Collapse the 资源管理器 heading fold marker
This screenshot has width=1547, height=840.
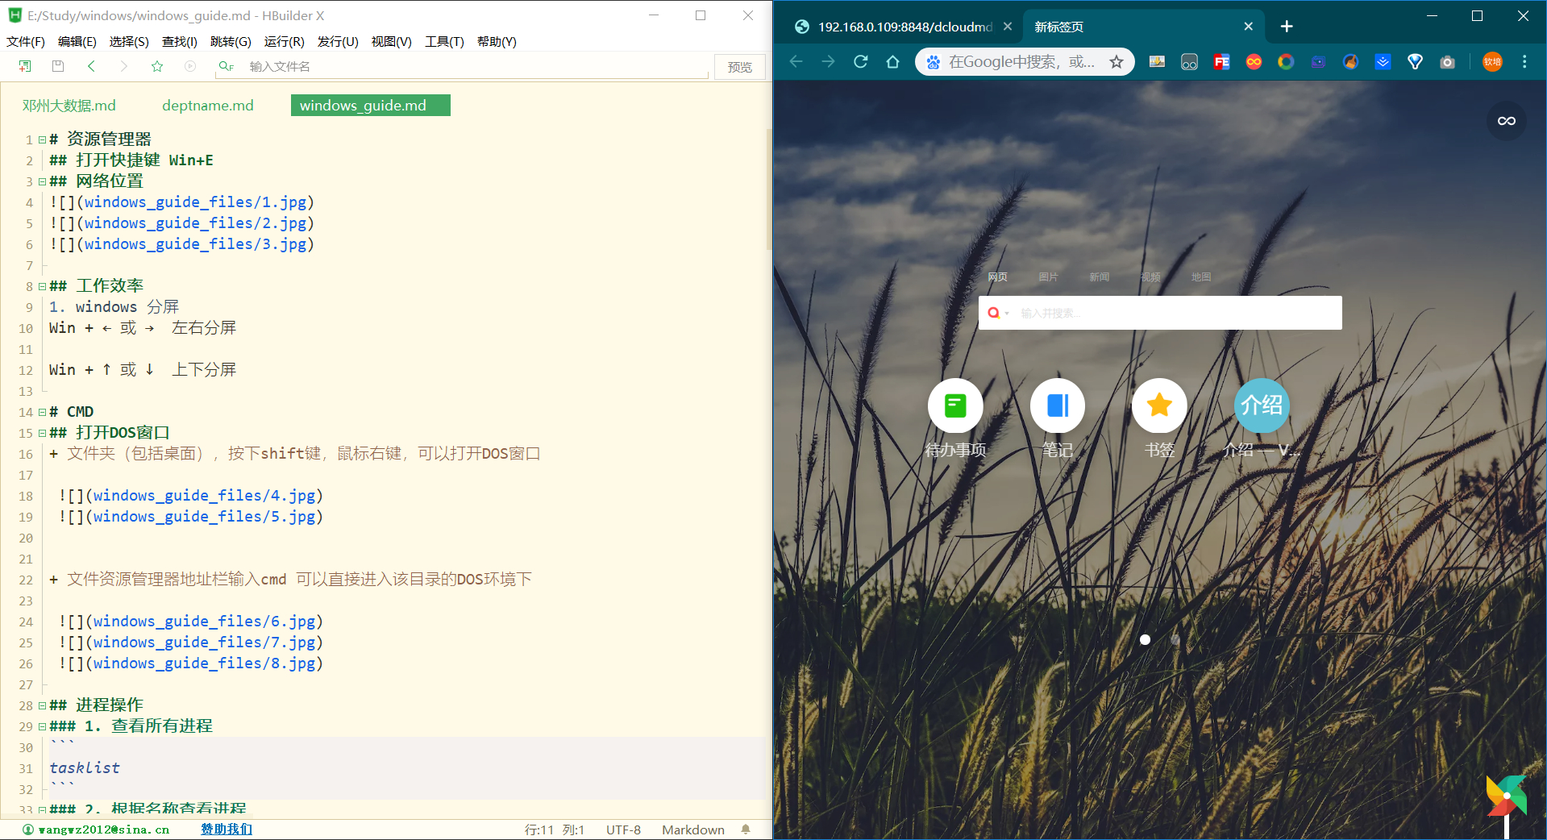click(x=40, y=139)
